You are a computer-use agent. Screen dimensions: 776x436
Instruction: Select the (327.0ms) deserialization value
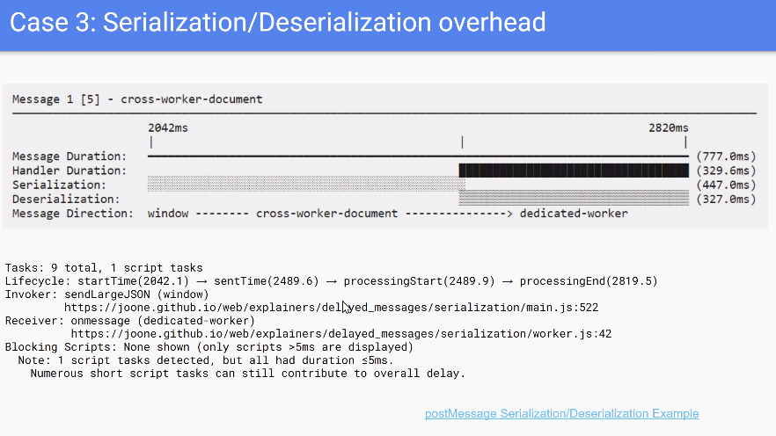pos(725,199)
